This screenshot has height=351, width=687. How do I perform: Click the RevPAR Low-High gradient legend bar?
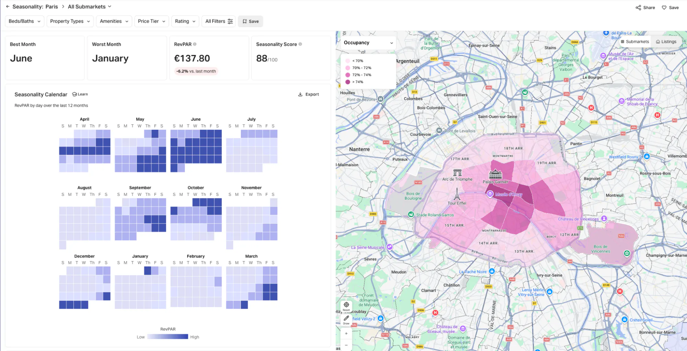(168, 337)
